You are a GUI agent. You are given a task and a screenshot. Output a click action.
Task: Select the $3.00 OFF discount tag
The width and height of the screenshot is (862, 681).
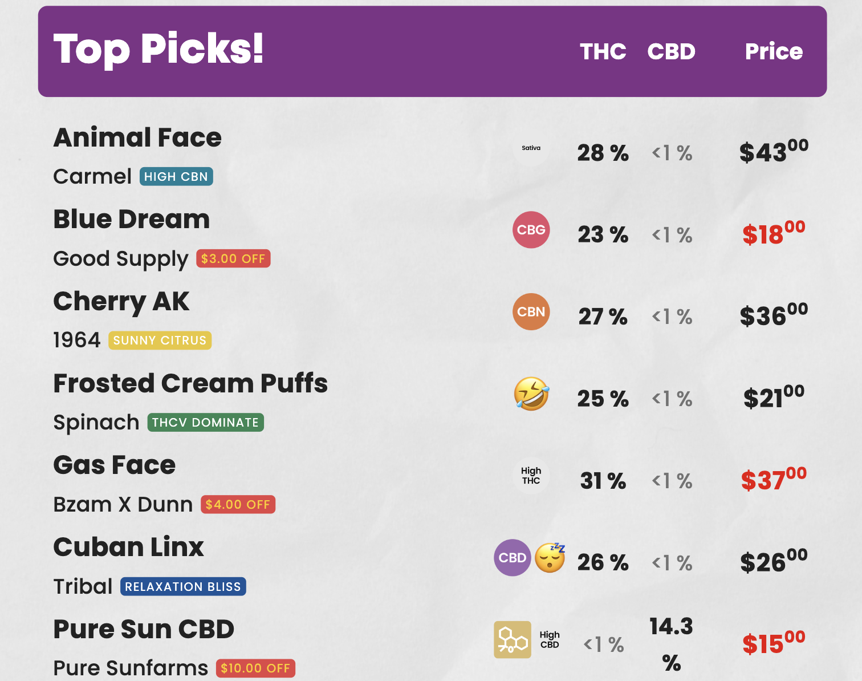[x=233, y=259]
